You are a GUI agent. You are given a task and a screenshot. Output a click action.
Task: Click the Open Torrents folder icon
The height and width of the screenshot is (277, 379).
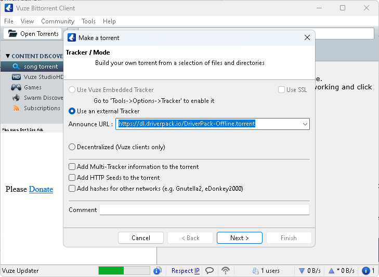[x=12, y=33]
